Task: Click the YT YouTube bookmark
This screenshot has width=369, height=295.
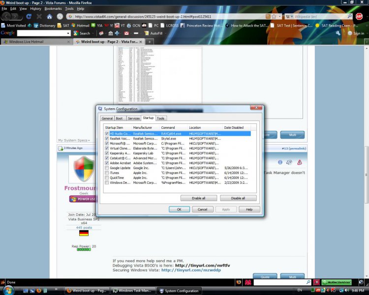Action: [x=120, y=26]
